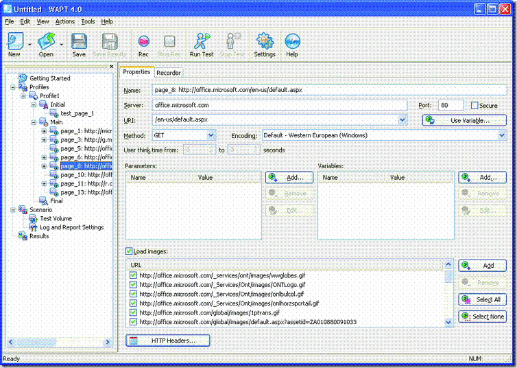Expand the page_11 tree node

pyautogui.click(x=44, y=183)
